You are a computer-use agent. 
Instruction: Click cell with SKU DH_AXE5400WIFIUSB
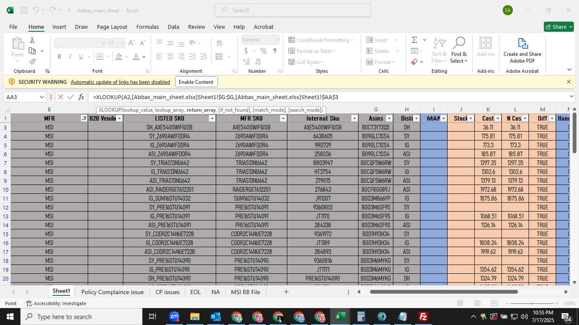coord(170,127)
